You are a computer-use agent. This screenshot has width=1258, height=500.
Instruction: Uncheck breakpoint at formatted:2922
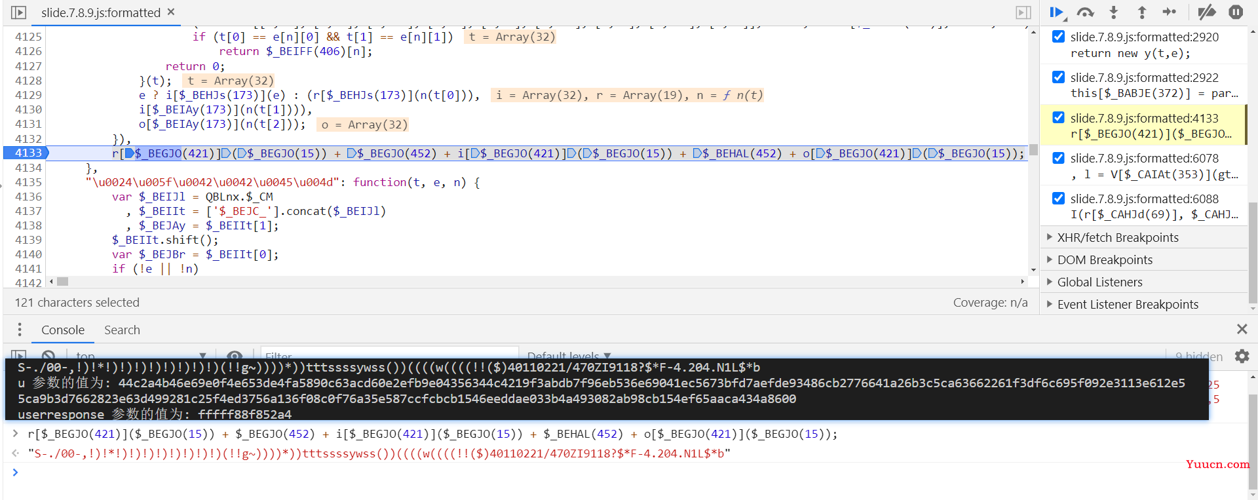point(1058,77)
